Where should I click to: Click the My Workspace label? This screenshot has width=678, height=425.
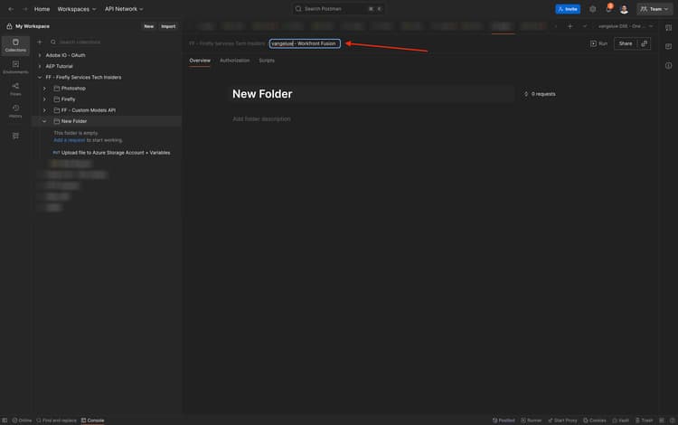tap(33, 26)
